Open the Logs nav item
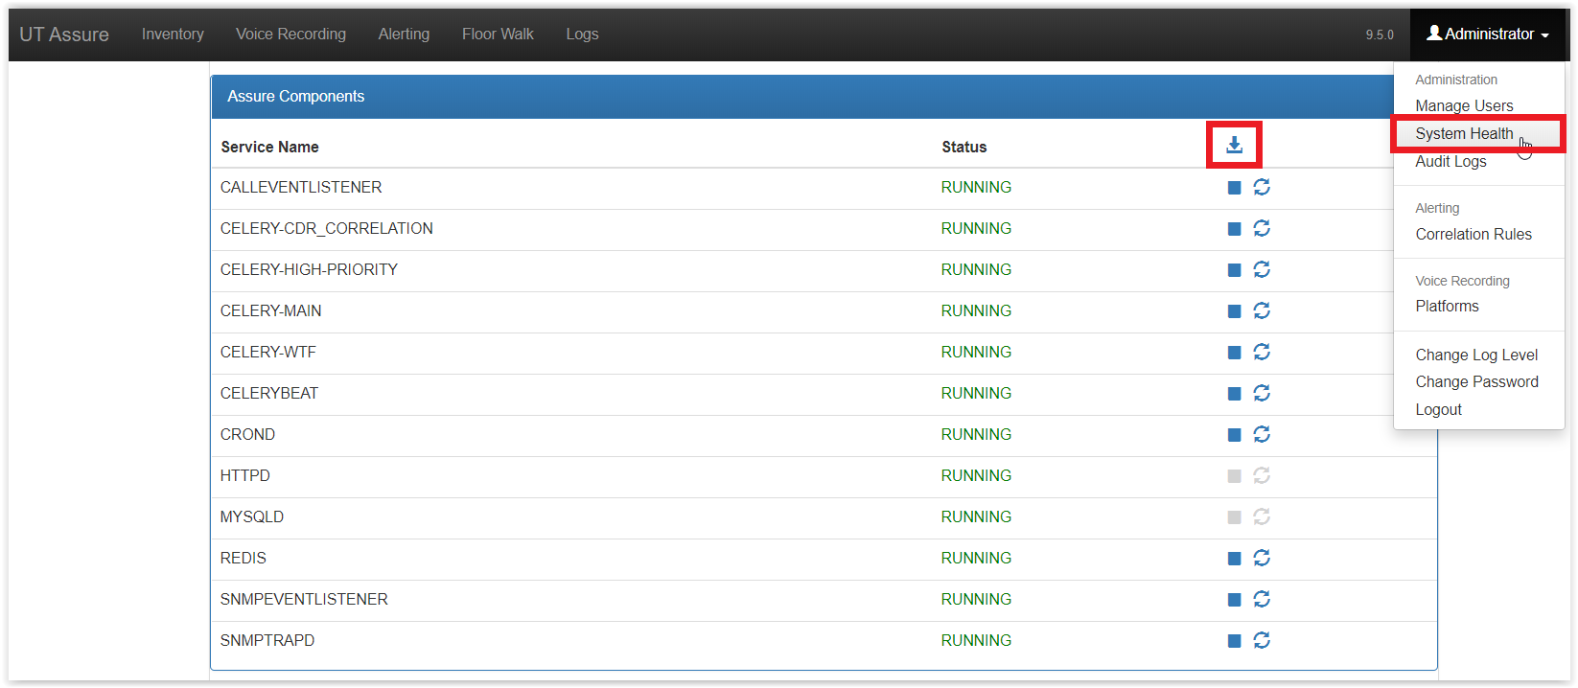This screenshot has width=1578, height=688. (x=582, y=34)
